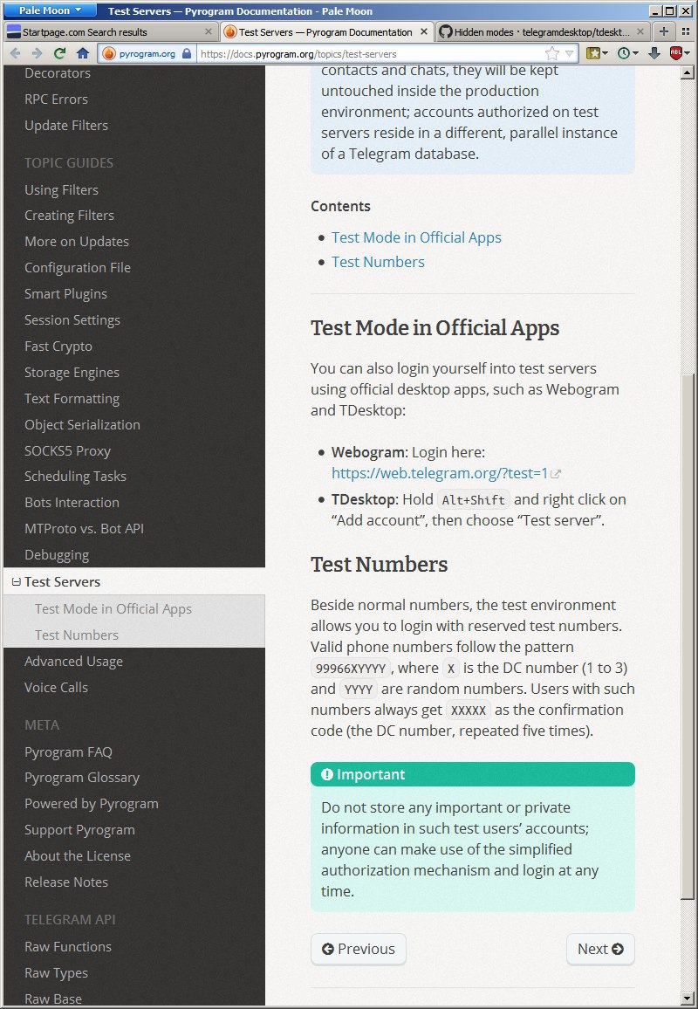Reload the page with the green refresh icon

coord(60,53)
